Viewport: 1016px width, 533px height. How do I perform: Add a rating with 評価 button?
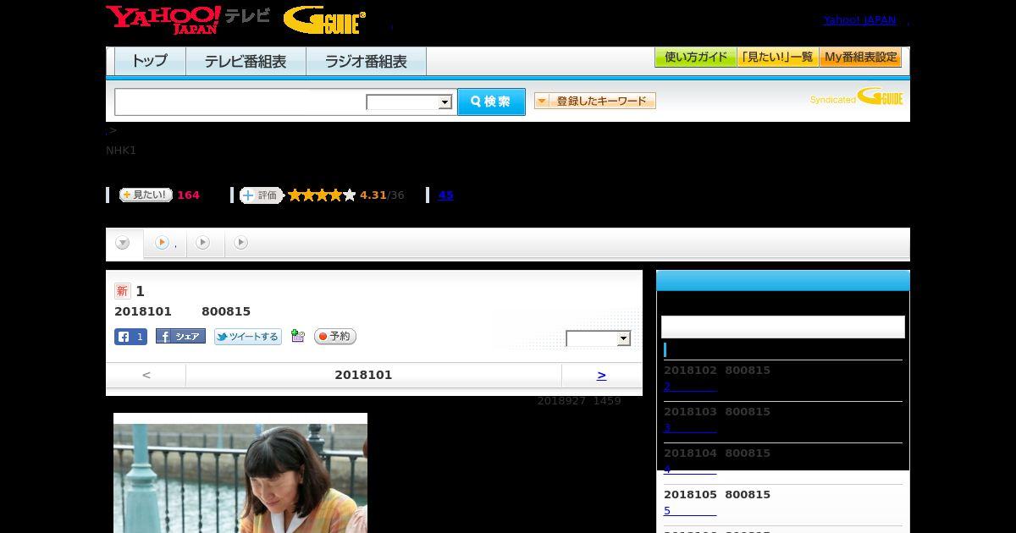coord(261,195)
